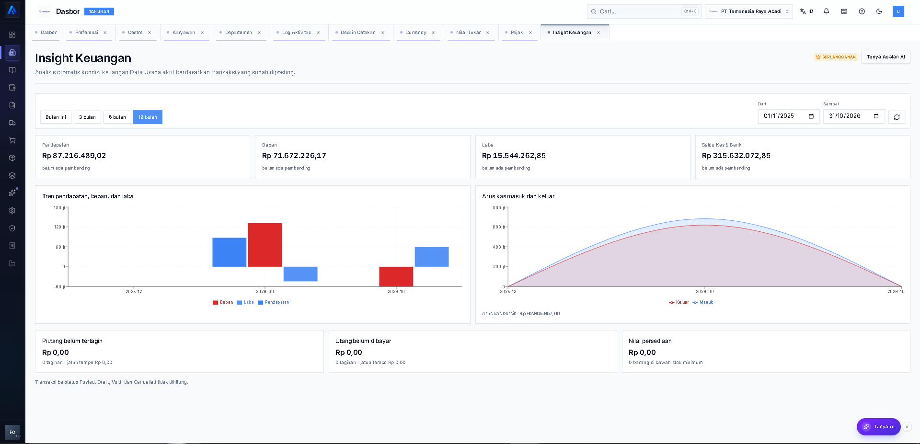The image size is (920, 444).
Task: Close the Desain Catakan tab
Action: (383, 33)
